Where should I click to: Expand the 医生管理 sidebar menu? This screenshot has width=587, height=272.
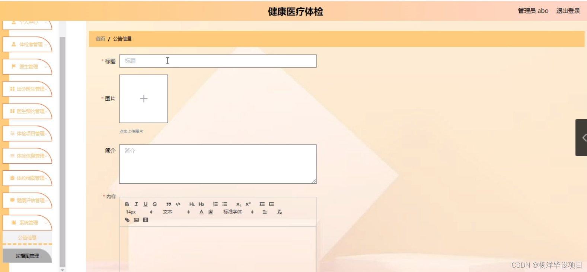click(x=27, y=67)
